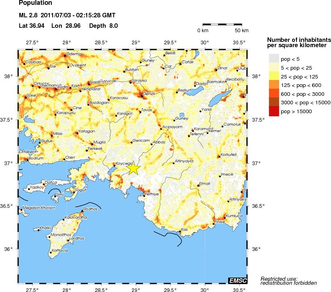Click the 'ML 2.8' magnitude and date line
The width and height of the screenshot is (331, 292).
point(67,16)
